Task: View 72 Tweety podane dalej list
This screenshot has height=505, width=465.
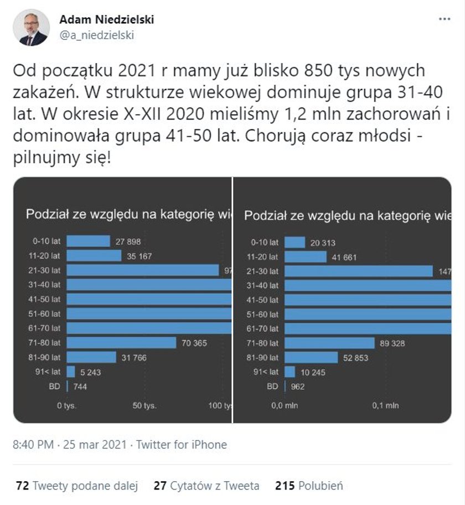Action: [x=77, y=486]
